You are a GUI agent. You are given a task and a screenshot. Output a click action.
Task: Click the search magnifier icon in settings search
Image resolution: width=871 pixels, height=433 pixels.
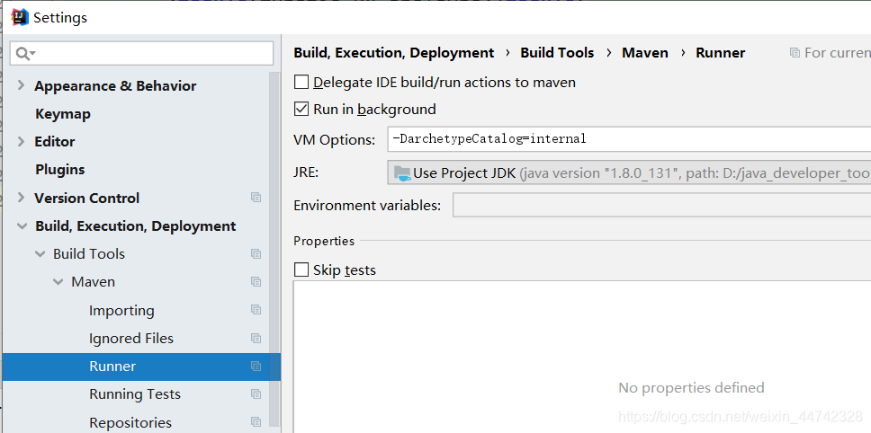click(23, 53)
